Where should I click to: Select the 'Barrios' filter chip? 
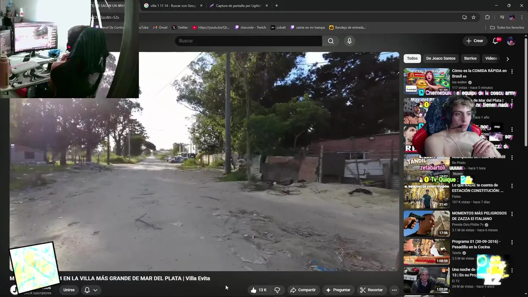click(x=470, y=59)
